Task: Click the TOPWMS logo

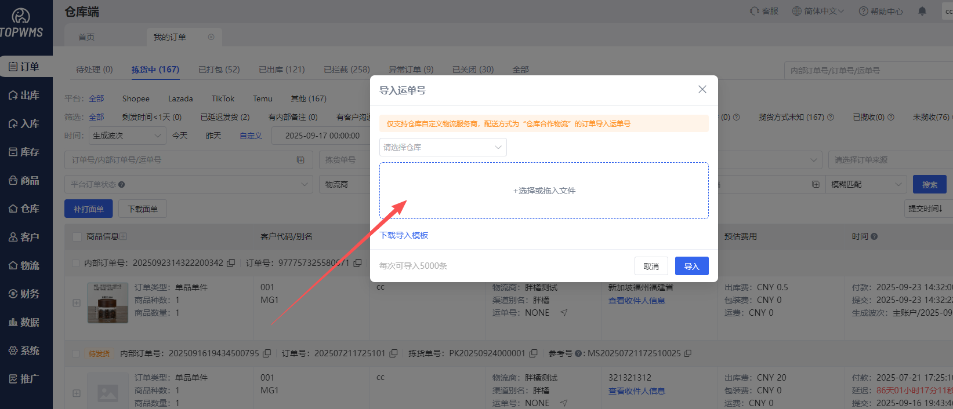Action: pyautogui.click(x=21, y=24)
